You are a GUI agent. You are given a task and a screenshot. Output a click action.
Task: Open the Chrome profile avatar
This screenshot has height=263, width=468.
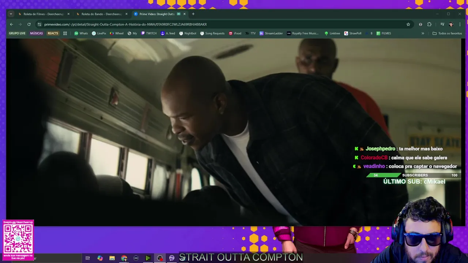tap(451, 24)
